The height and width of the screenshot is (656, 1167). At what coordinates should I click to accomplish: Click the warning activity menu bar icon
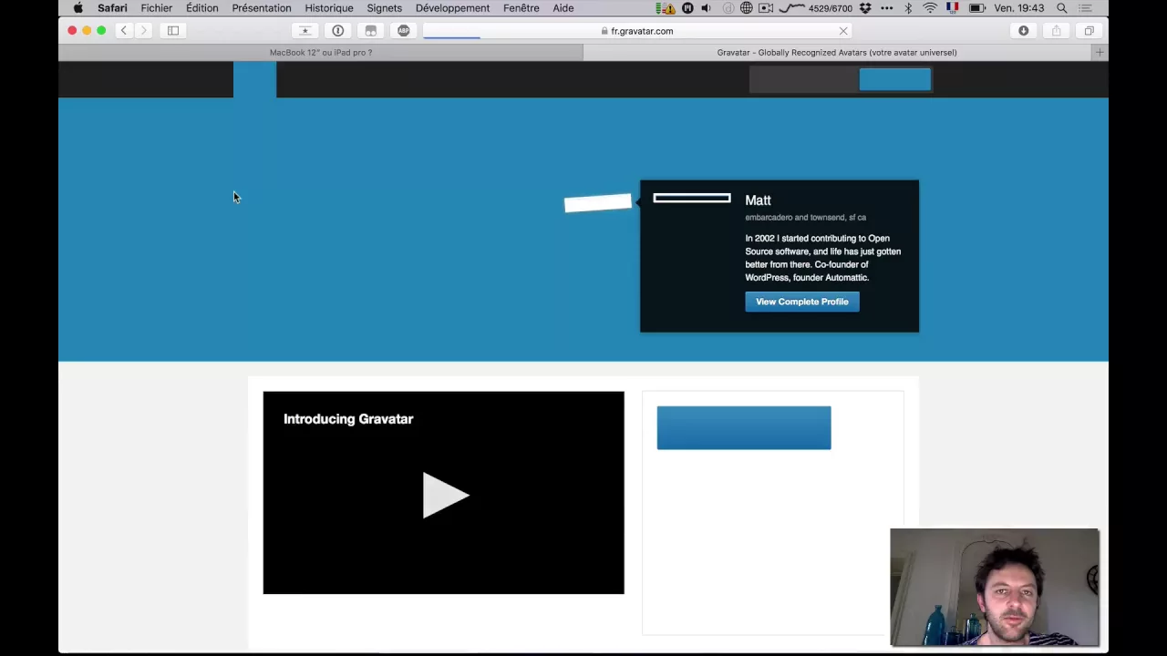pyautogui.click(x=666, y=8)
